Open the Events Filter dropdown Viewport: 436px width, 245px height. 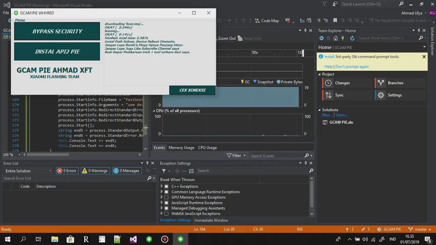(236, 156)
